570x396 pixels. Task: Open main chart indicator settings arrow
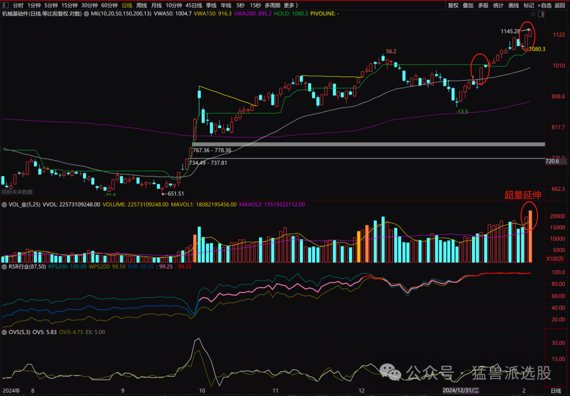click(x=86, y=14)
